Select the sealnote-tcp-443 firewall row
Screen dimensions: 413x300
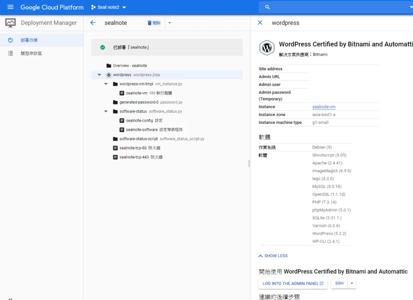point(167,157)
